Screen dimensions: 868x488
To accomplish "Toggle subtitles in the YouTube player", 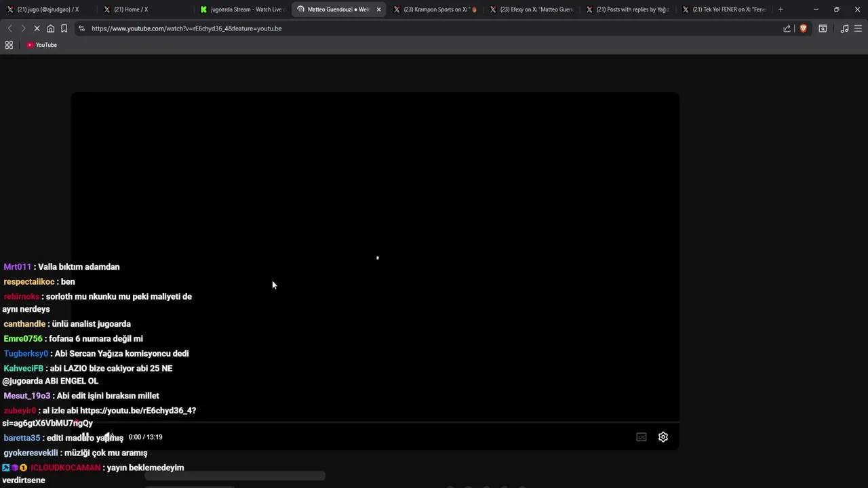I will pyautogui.click(x=642, y=437).
